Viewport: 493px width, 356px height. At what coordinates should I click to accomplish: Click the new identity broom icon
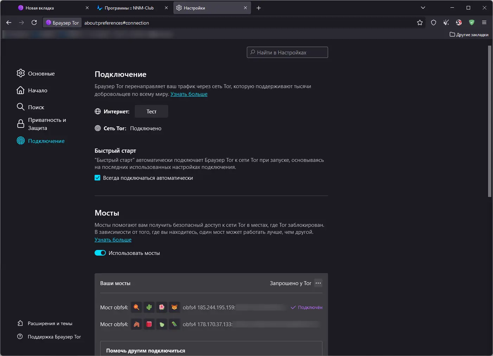pos(446,22)
